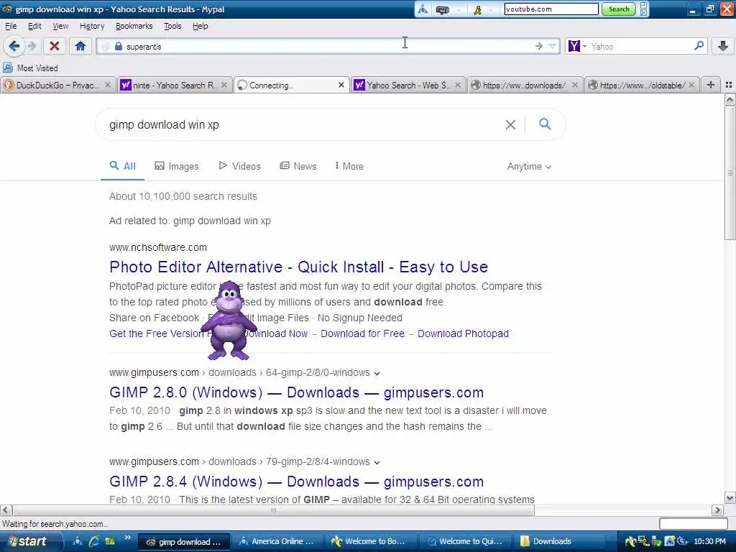The height and width of the screenshot is (552, 736).
Task: Open the File menu
Action: coord(11,26)
